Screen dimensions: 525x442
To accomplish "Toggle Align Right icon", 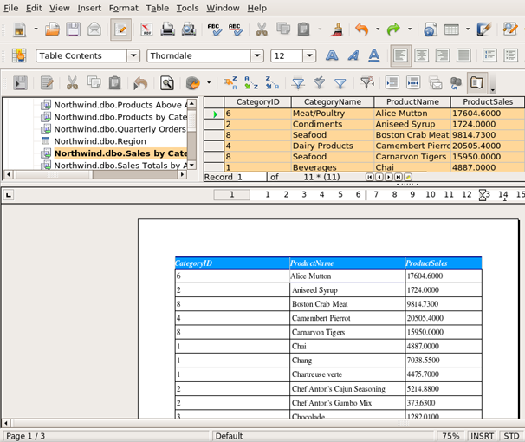I will click(x=443, y=55).
